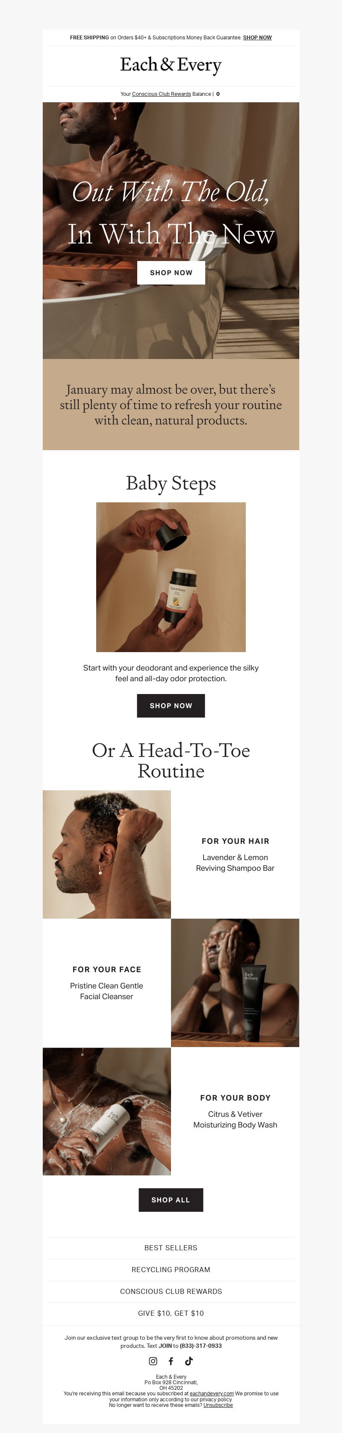Click the SHOP ALL button
The height and width of the screenshot is (1433, 342).
pos(171,1199)
